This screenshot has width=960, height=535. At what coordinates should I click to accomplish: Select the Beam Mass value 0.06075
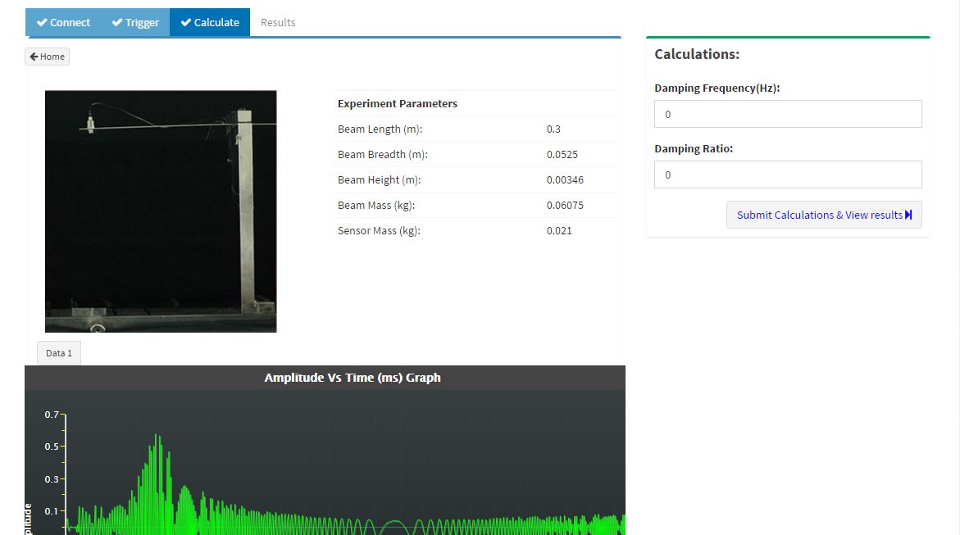(565, 205)
